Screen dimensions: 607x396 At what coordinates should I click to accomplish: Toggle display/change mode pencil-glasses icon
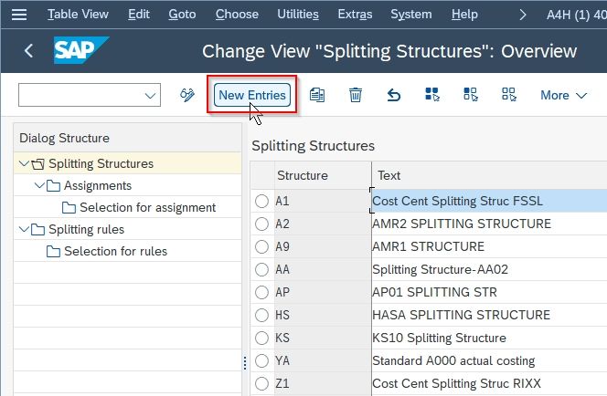click(x=187, y=95)
